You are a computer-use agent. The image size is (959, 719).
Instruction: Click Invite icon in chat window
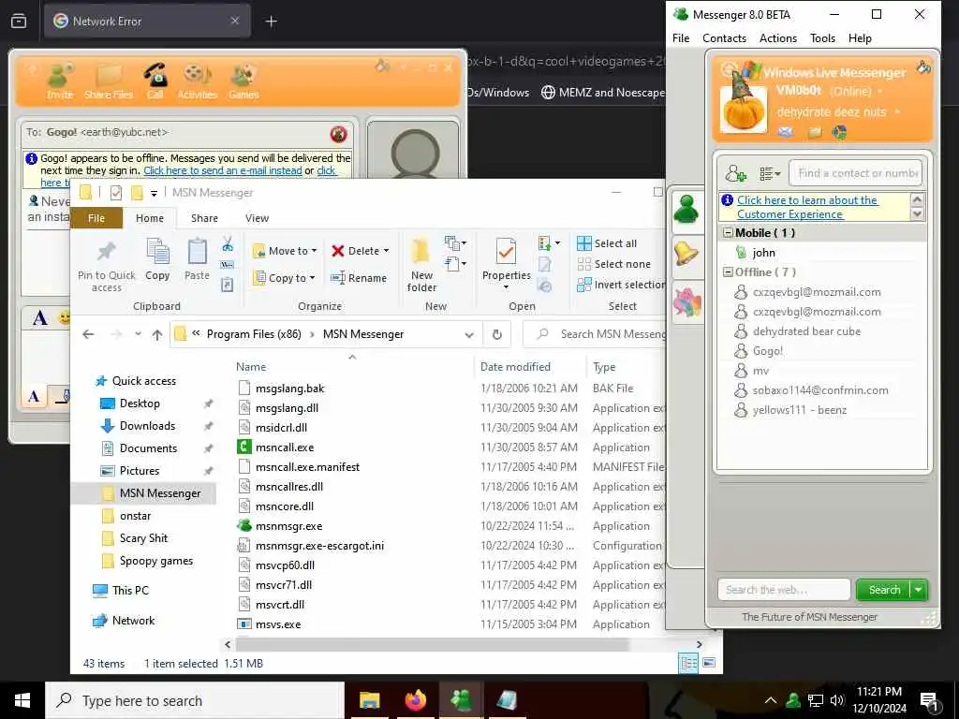(59, 81)
